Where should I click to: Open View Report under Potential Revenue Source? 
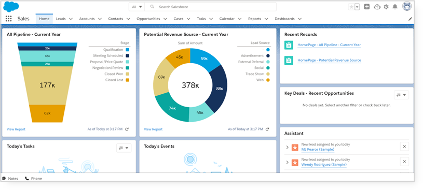(x=153, y=129)
